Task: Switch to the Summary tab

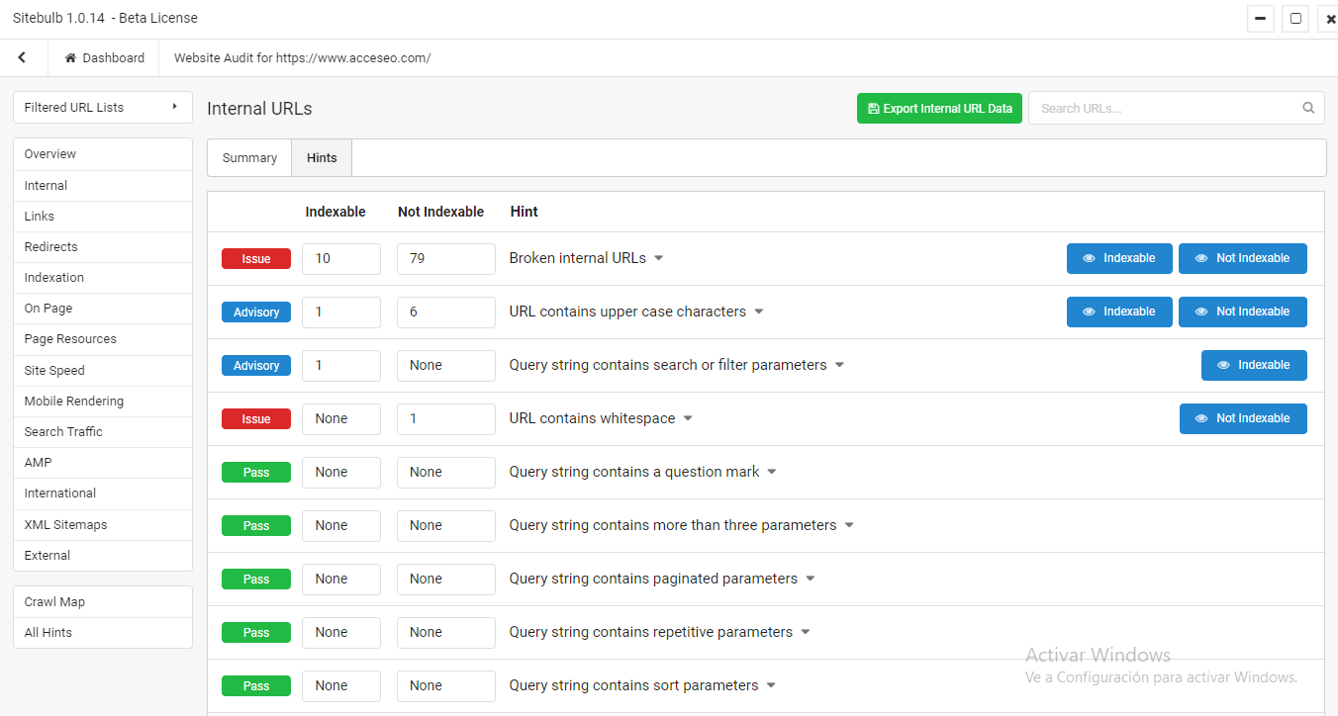Action: (x=249, y=158)
